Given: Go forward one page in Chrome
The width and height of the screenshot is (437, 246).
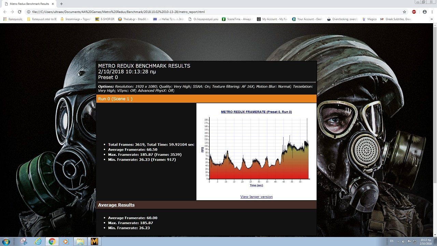Looking at the screenshot, I should point(12,12).
